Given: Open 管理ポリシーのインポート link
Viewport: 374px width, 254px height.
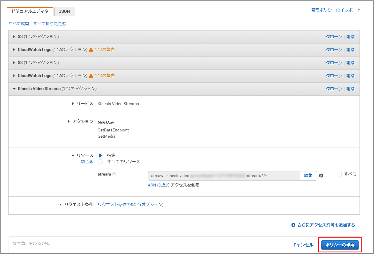Looking at the screenshot, I should [x=336, y=10].
